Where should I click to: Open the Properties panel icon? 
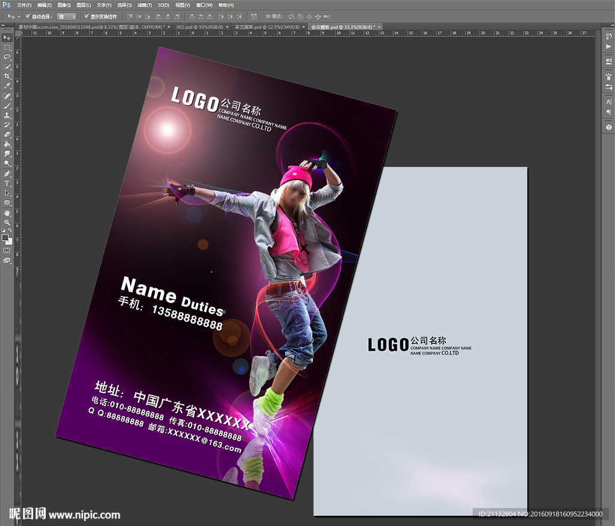click(x=608, y=61)
